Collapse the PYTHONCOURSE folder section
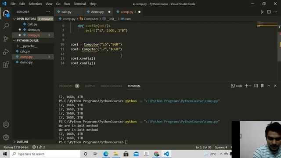281x158 pixels. point(14,41)
